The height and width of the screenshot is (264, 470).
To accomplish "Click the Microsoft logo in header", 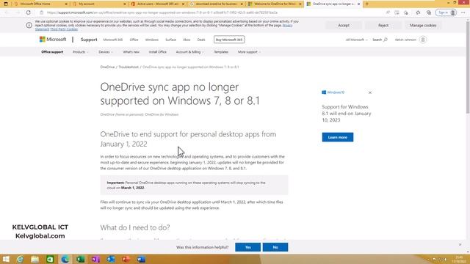I will [x=53, y=39].
